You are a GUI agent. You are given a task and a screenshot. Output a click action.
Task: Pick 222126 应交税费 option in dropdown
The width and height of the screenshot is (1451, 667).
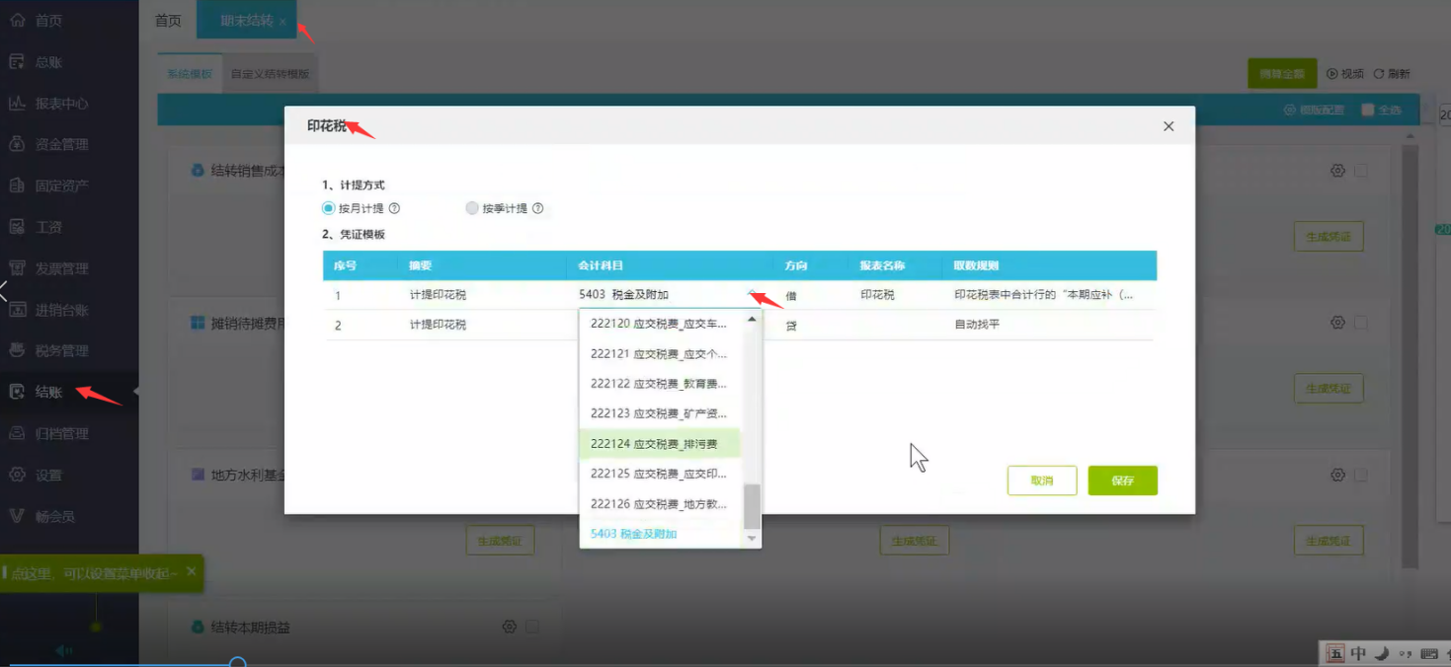659,504
